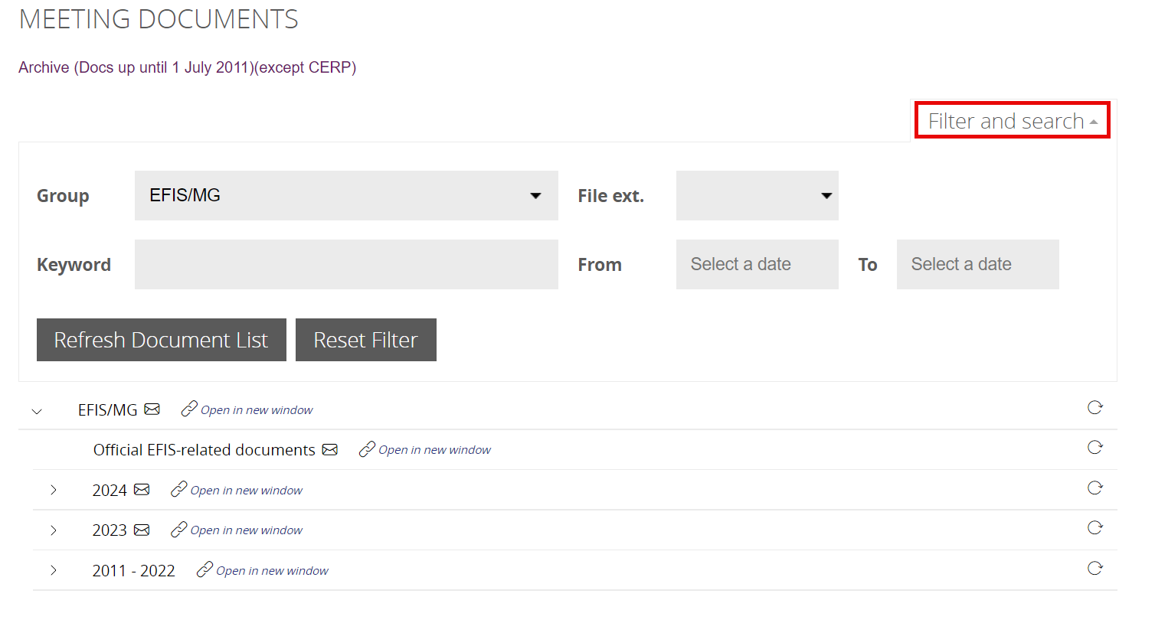Open the File ext. dropdown
The width and height of the screenshot is (1155, 623).
[x=757, y=195]
